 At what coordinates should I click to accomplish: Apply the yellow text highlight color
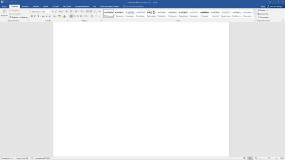pyautogui.click(x=59, y=16)
